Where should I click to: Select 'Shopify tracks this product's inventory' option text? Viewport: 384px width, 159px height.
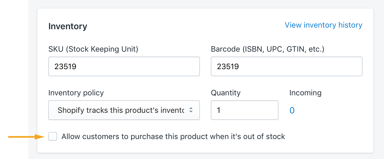[x=121, y=110]
